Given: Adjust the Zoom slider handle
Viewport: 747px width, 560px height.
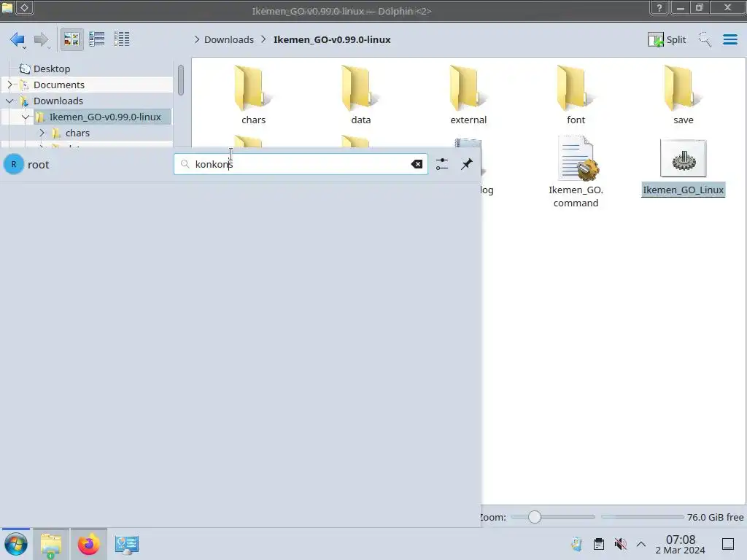Looking at the screenshot, I should pos(535,517).
